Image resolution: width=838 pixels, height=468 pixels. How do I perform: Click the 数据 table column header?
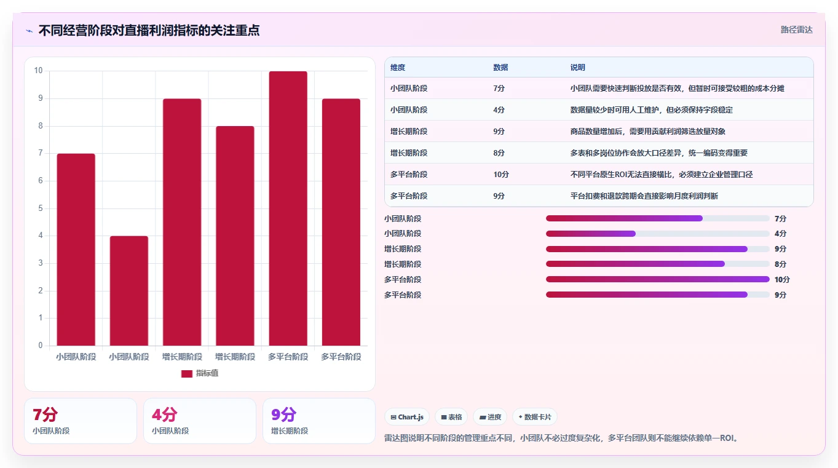tap(500, 68)
